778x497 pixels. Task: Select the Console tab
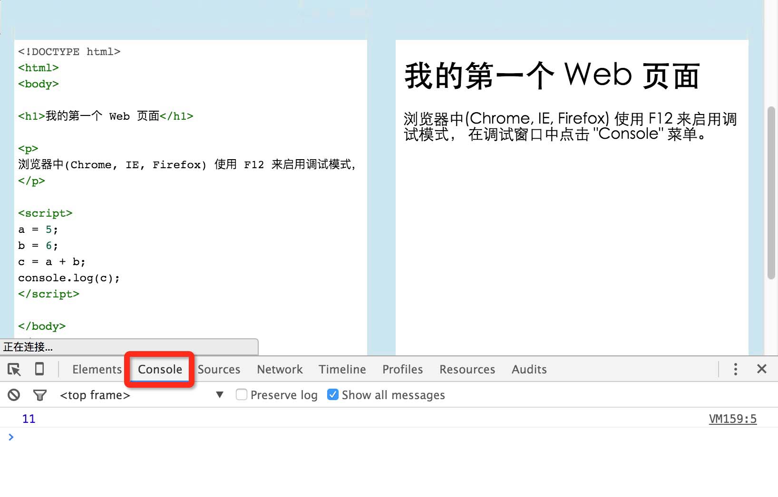(160, 369)
